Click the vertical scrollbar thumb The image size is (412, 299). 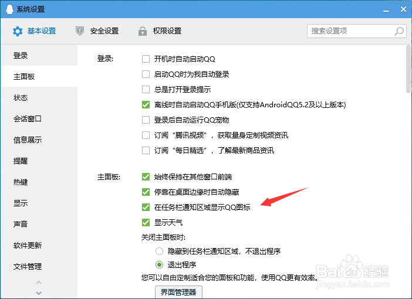(408, 69)
